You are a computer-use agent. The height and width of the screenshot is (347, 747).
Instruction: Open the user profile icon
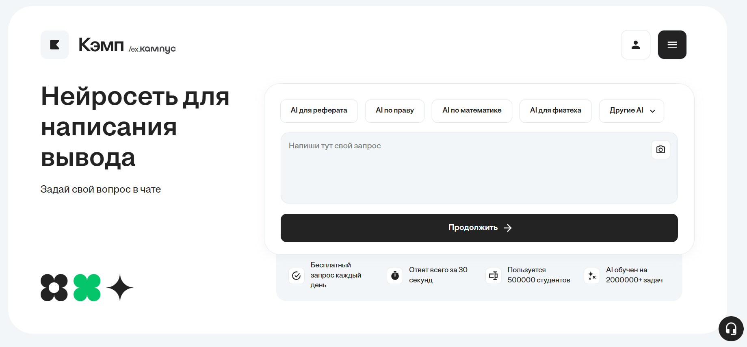click(x=635, y=45)
